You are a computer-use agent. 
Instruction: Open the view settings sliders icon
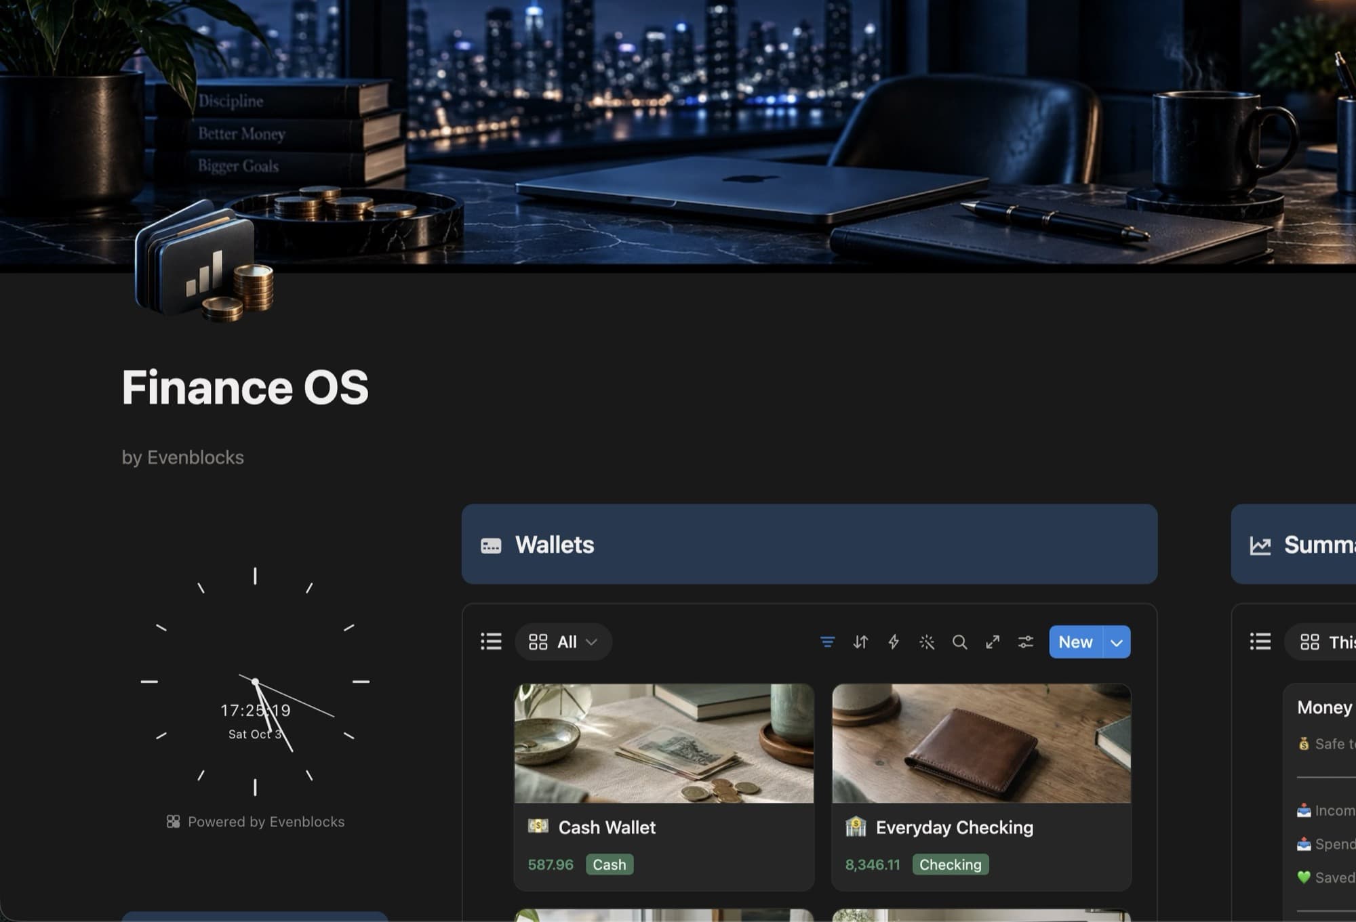point(1026,642)
